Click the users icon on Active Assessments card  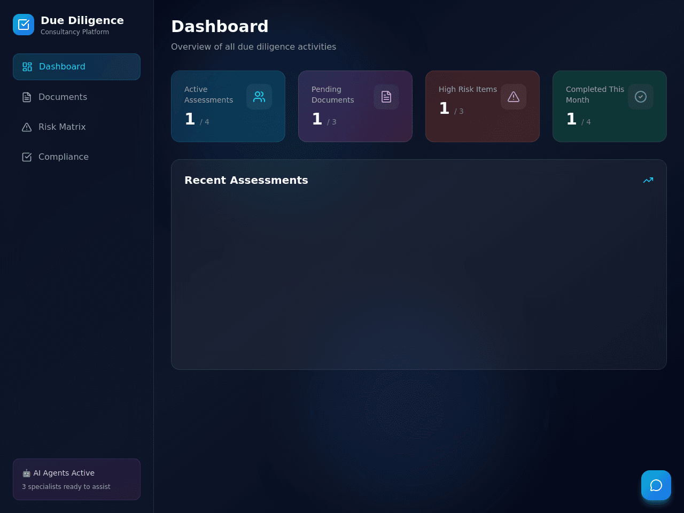click(259, 97)
